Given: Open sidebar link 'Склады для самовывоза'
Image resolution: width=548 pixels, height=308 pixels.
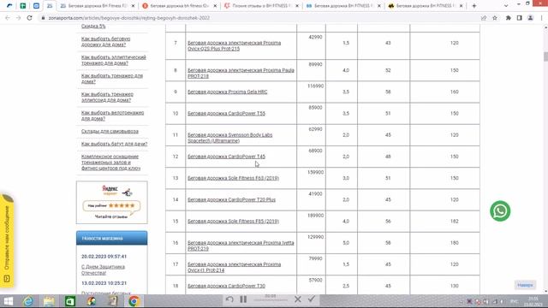Looking at the screenshot, I should click(x=110, y=131).
